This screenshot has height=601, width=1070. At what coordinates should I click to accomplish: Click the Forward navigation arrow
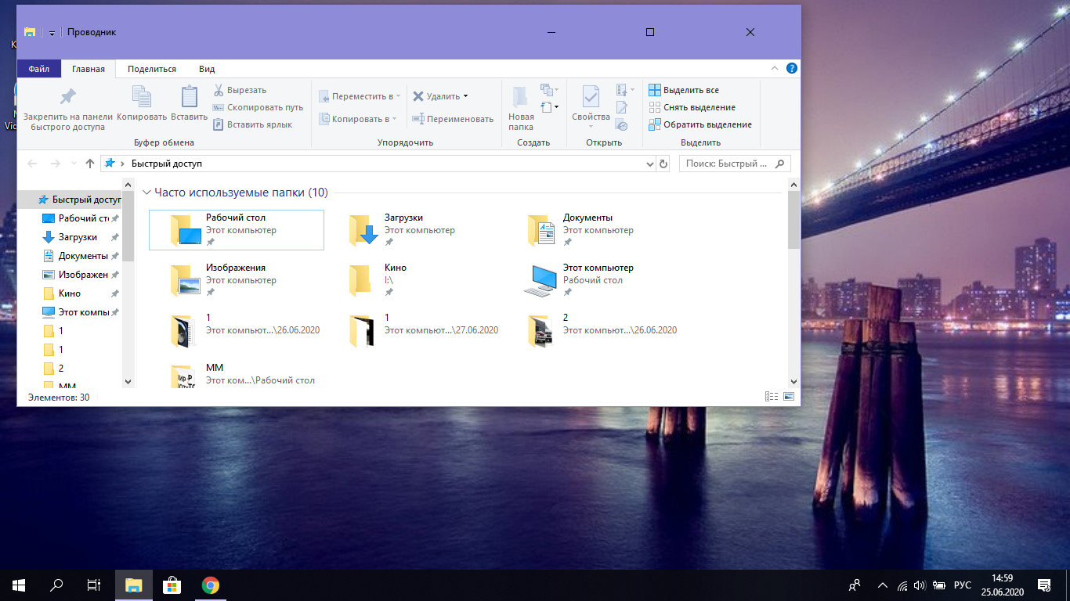pos(55,164)
